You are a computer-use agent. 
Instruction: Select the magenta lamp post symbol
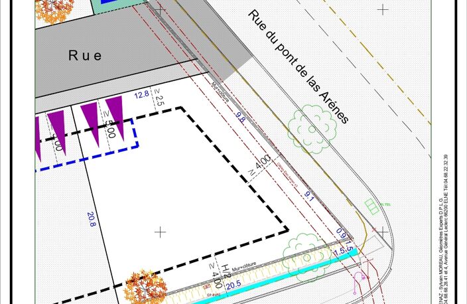359,282
